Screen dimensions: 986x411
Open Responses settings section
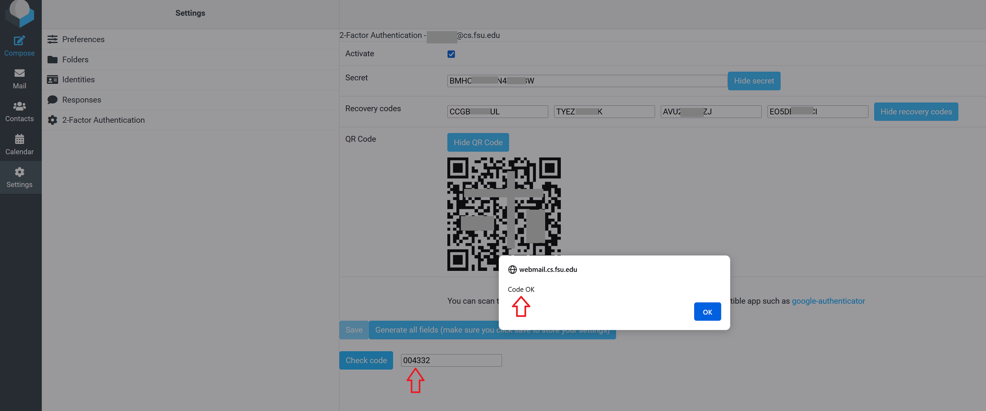(190, 100)
